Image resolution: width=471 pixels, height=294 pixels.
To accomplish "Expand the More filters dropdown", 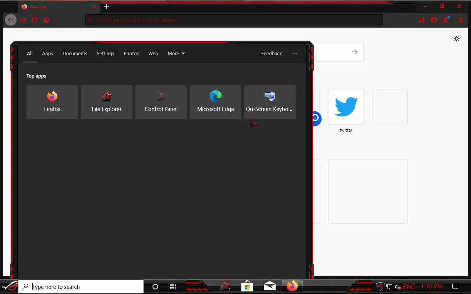I will (x=176, y=53).
